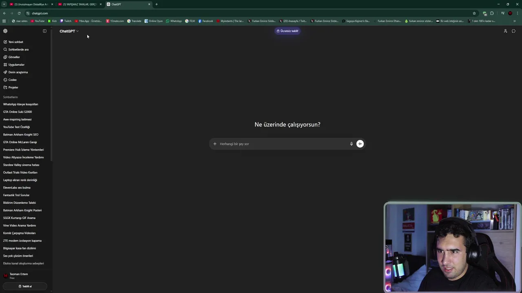Open the Kick bookmark
The height and width of the screenshot is (293, 522).
tap(52, 21)
